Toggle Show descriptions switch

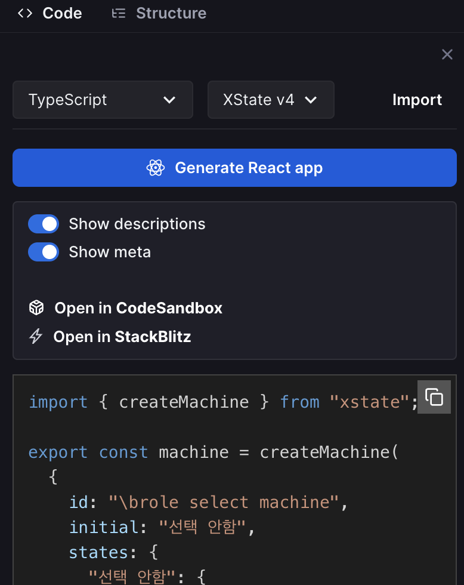click(x=44, y=224)
